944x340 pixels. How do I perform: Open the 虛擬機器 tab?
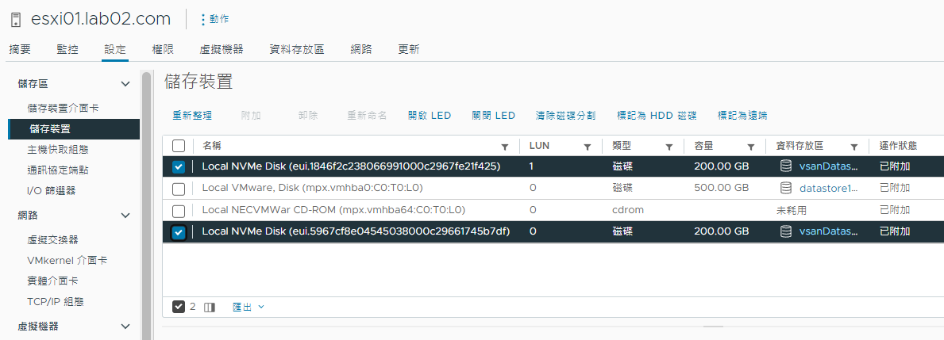tap(222, 49)
